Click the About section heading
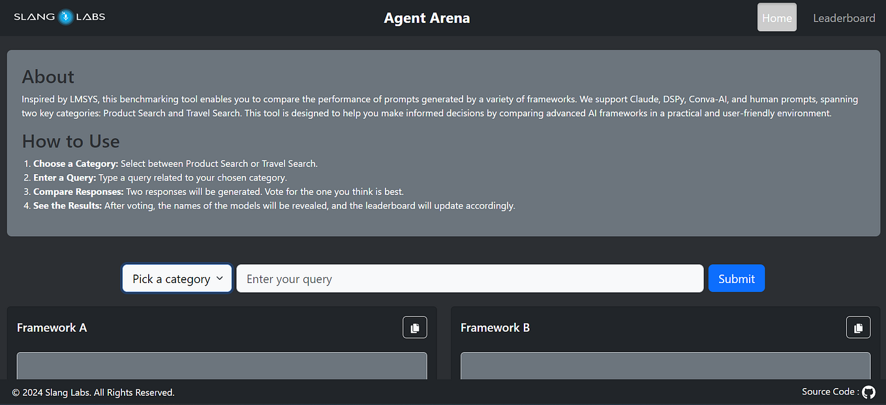The image size is (886, 405). click(x=48, y=76)
